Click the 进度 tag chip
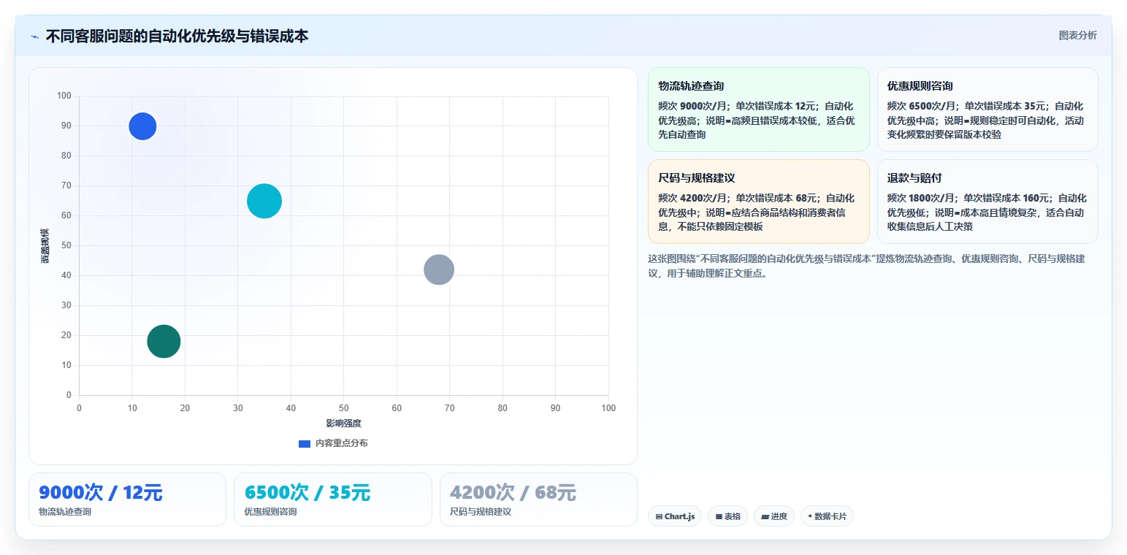The width and height of the screenshot is (1127, 555). point(773,516)
